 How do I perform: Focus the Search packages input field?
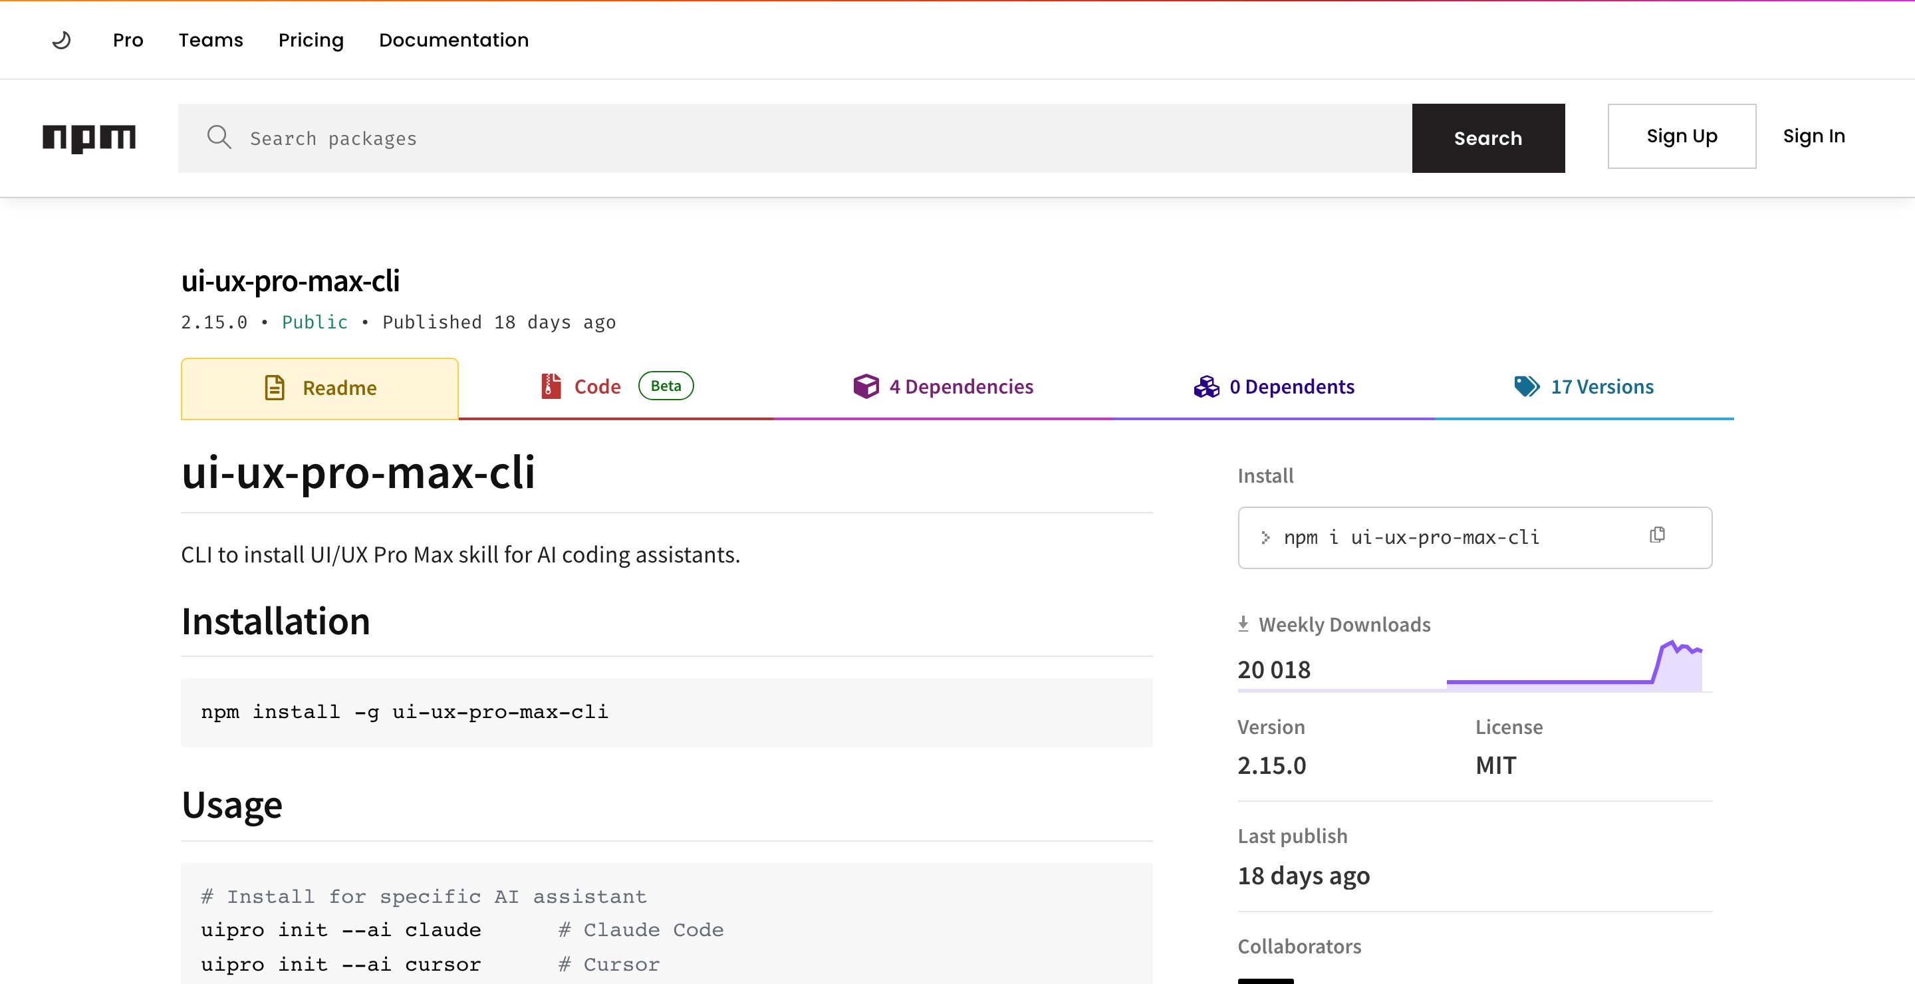795,138
